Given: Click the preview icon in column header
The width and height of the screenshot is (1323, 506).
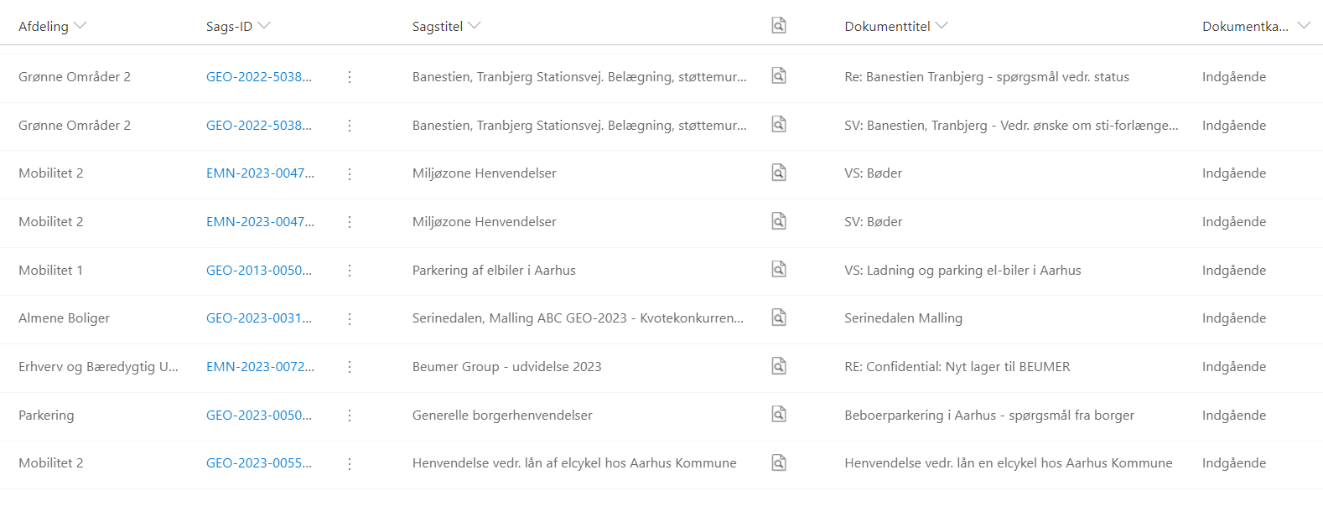Looking at the screenshot, I should 779,25.
